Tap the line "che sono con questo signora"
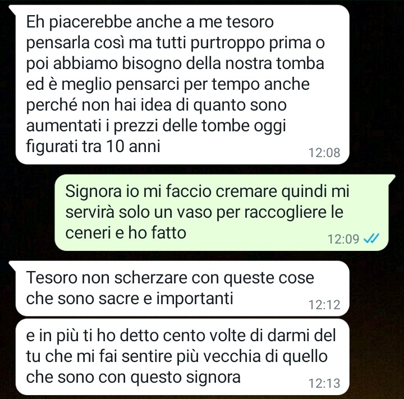 coord(134,377)
